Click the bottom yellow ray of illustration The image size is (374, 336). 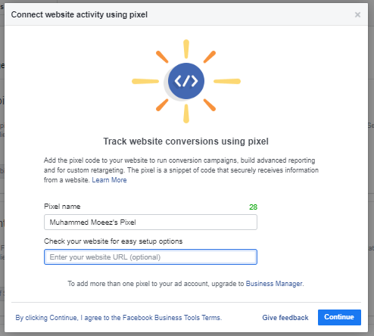[x=186, y=114]
